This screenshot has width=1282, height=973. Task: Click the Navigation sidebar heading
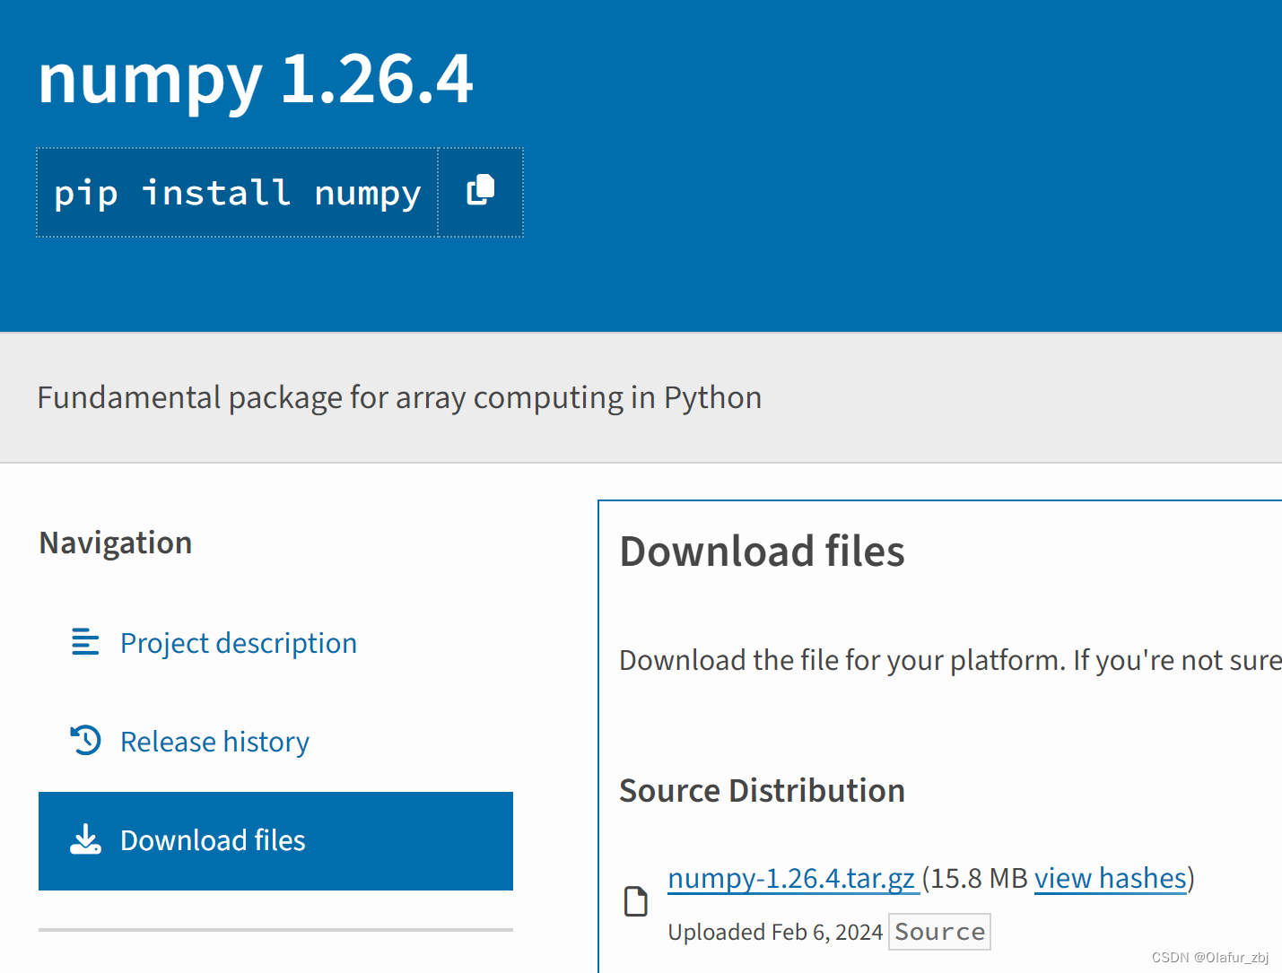[x=116, y=543]
